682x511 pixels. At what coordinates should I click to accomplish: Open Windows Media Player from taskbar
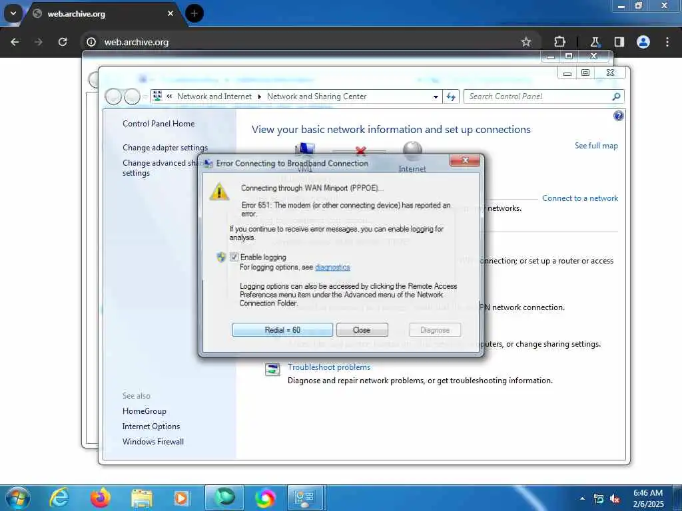click(x=182, y=498)
